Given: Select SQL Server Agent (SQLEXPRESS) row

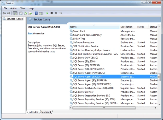Looking at the screenshot, I should coord(113,80).
